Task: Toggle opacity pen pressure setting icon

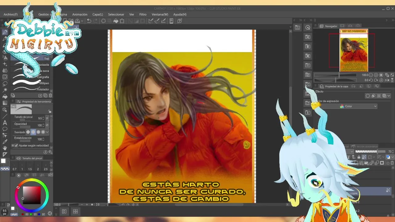Action: [47, 125]
